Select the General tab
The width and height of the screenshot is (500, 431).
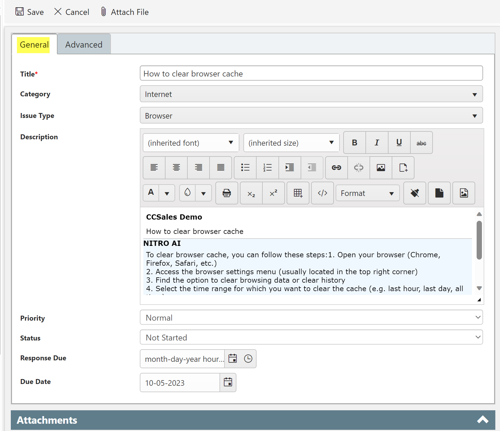[34, 45]
